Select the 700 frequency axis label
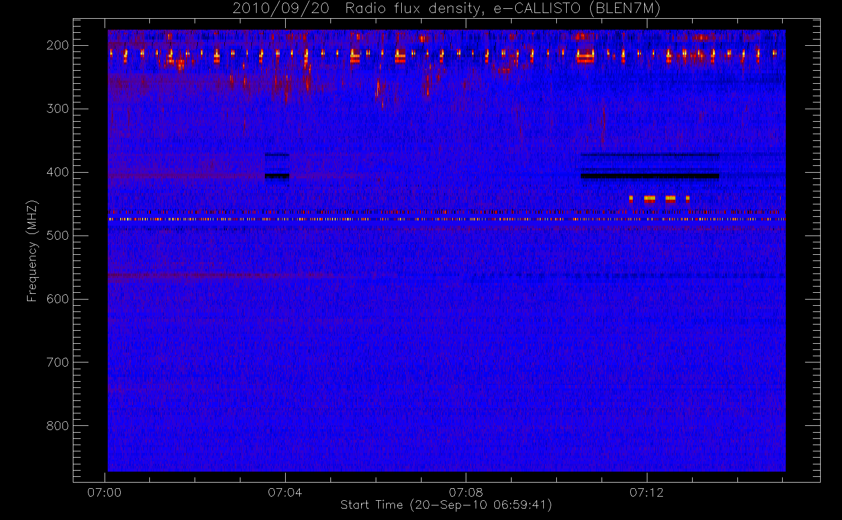 58,362
